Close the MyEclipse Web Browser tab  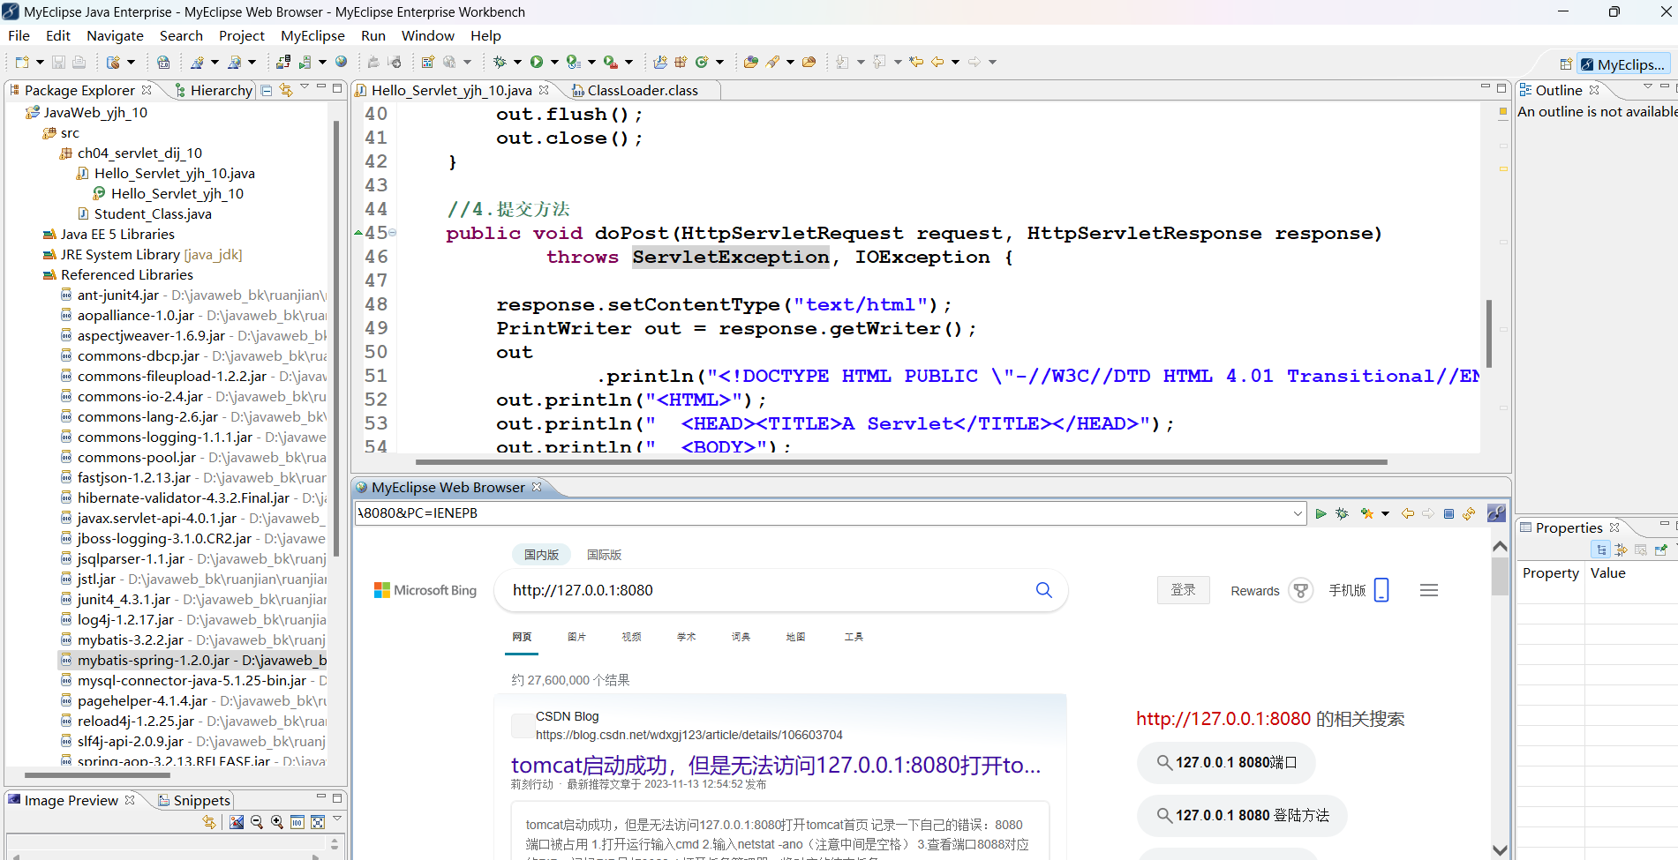537,487
